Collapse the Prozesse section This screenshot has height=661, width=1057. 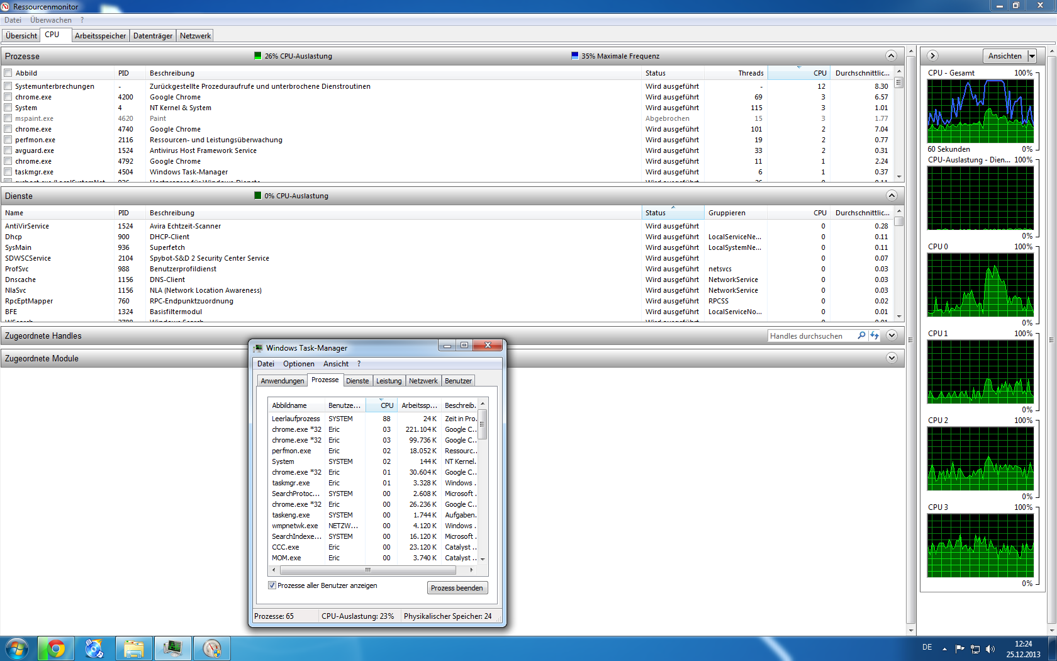click(891, 56)
